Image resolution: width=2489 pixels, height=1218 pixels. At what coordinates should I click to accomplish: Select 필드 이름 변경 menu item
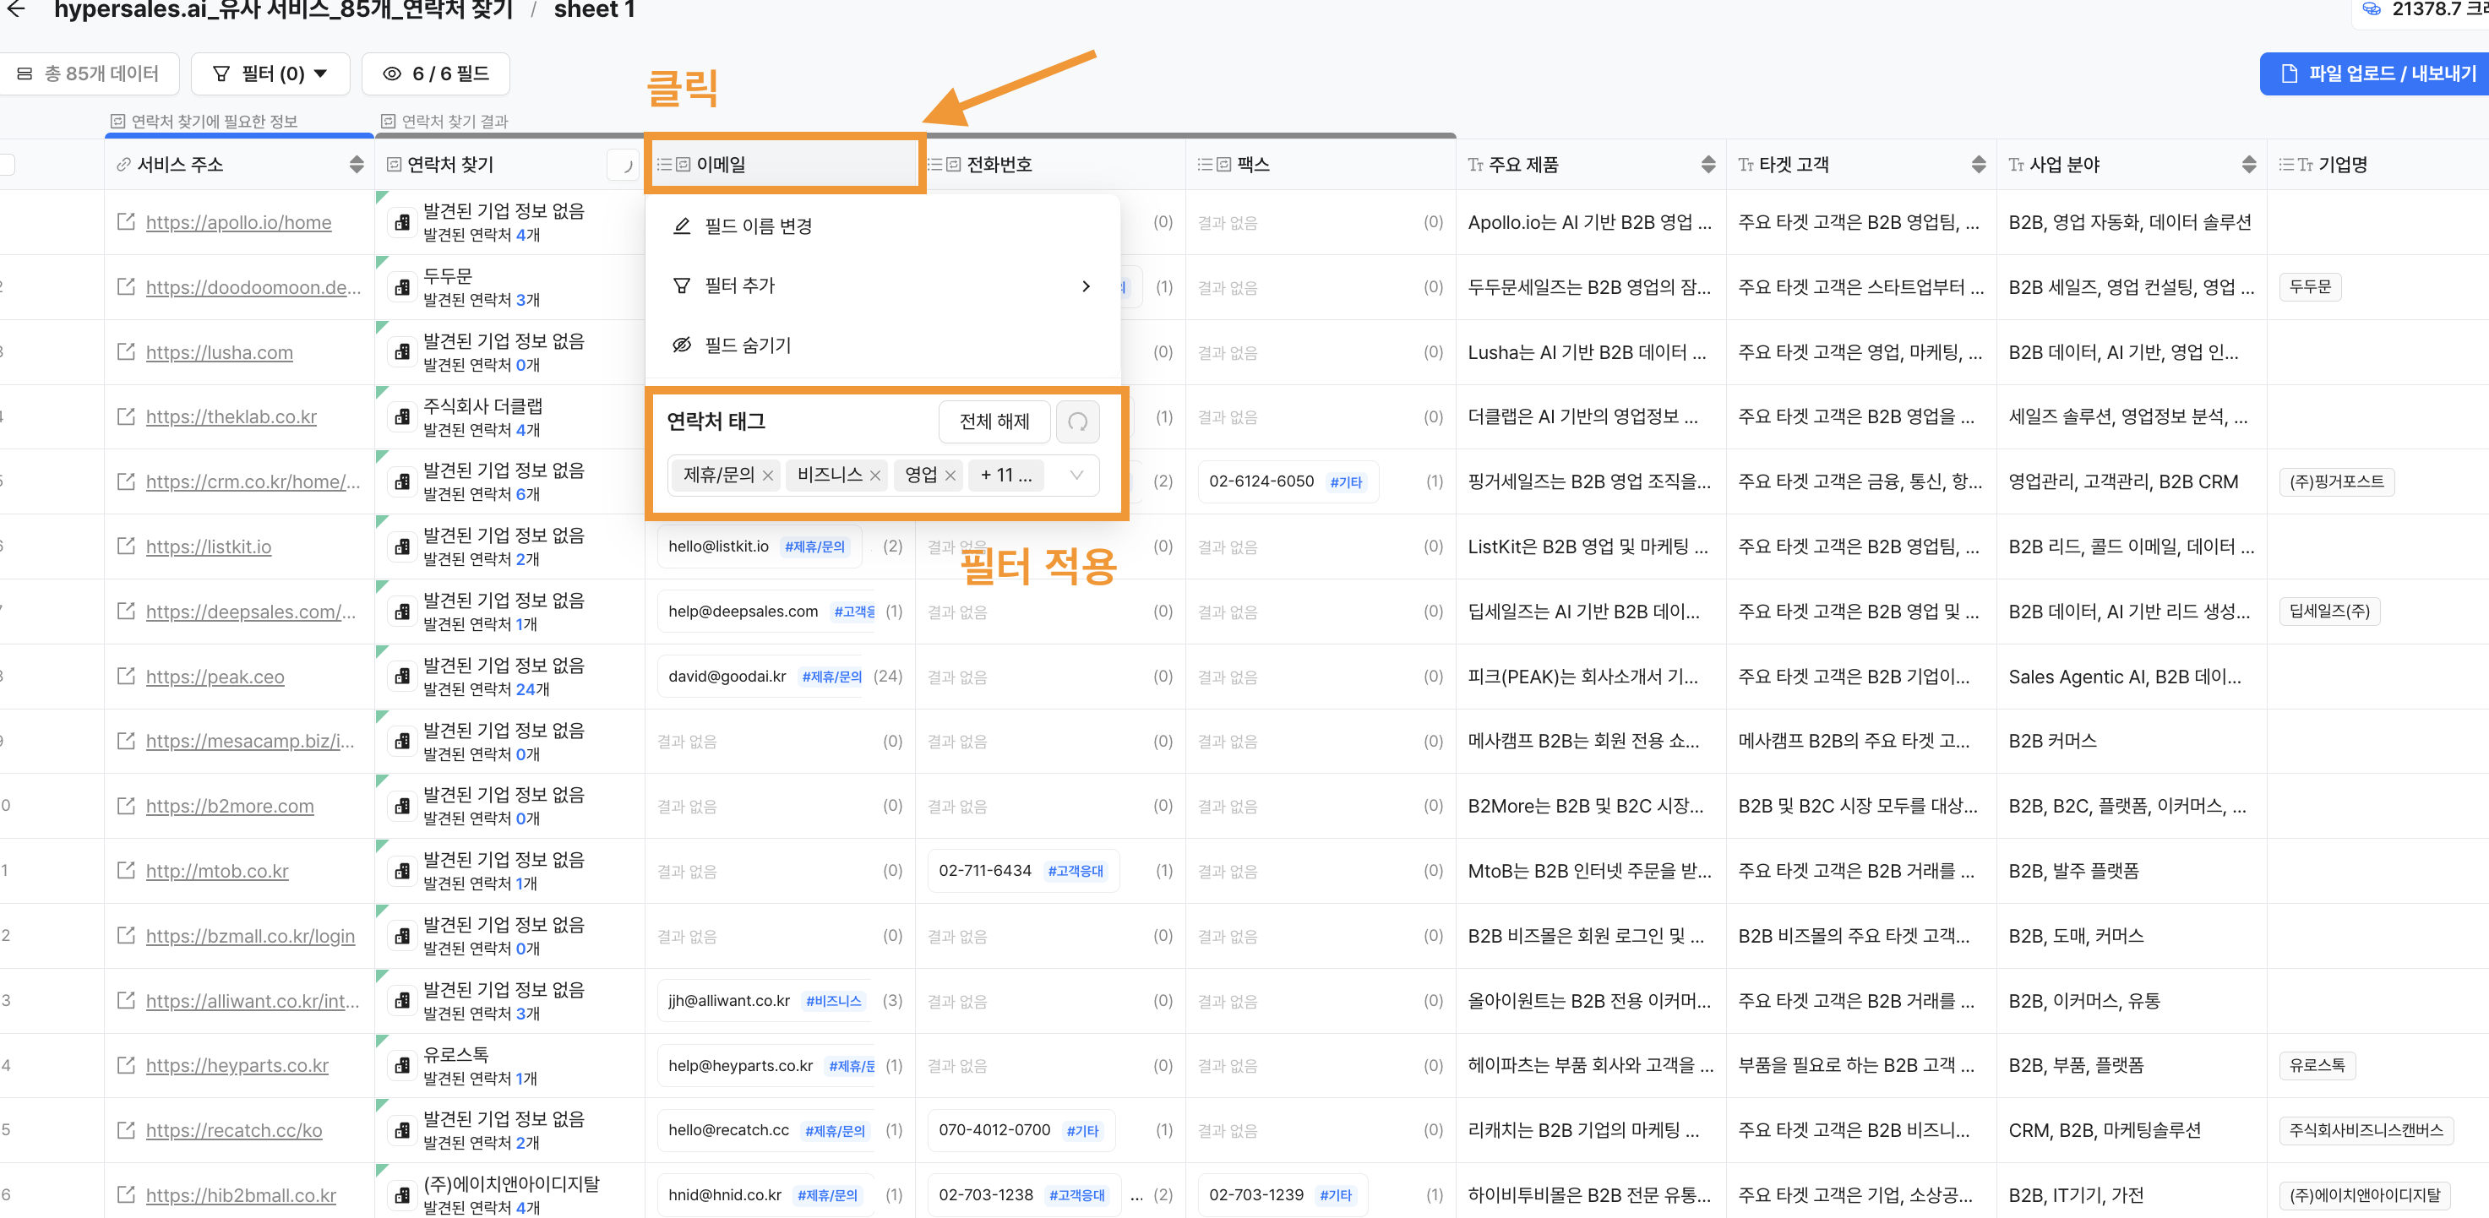[758, 226]
